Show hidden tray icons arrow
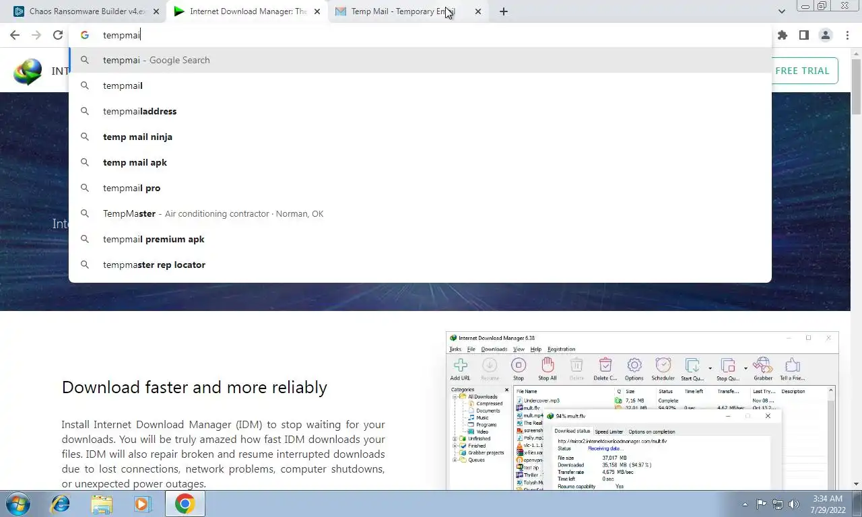This screenshot has height=517, width=862. [x=745, y=504]
